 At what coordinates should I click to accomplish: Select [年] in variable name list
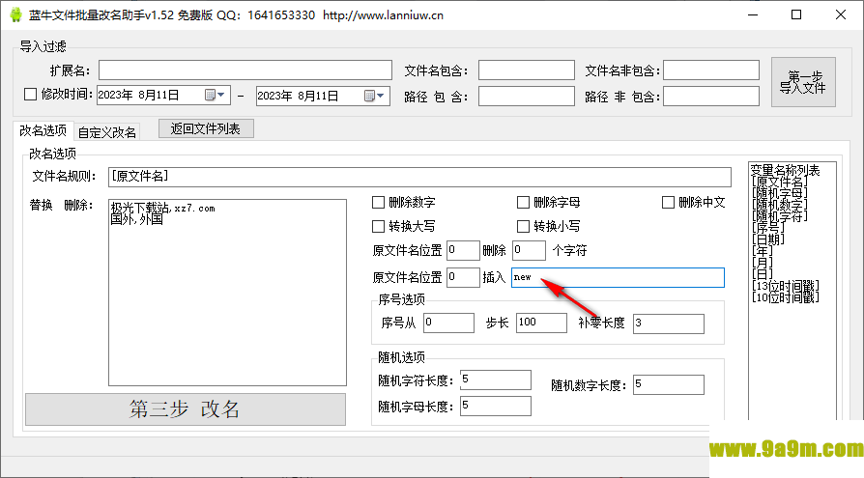[x=763, y=251]
